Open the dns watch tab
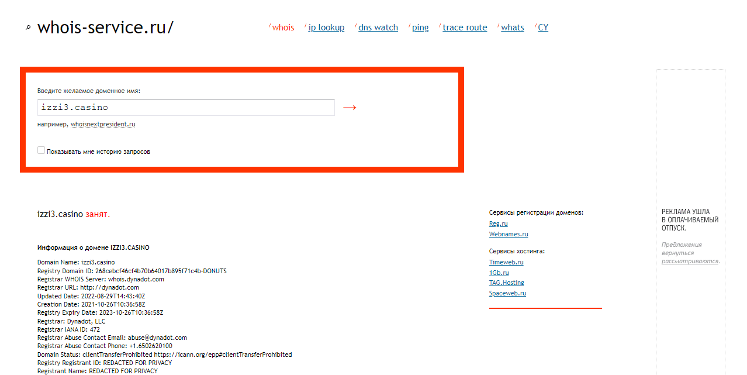Screen dimensions: 747x375 pyautogui.click(x=378, y=27)
